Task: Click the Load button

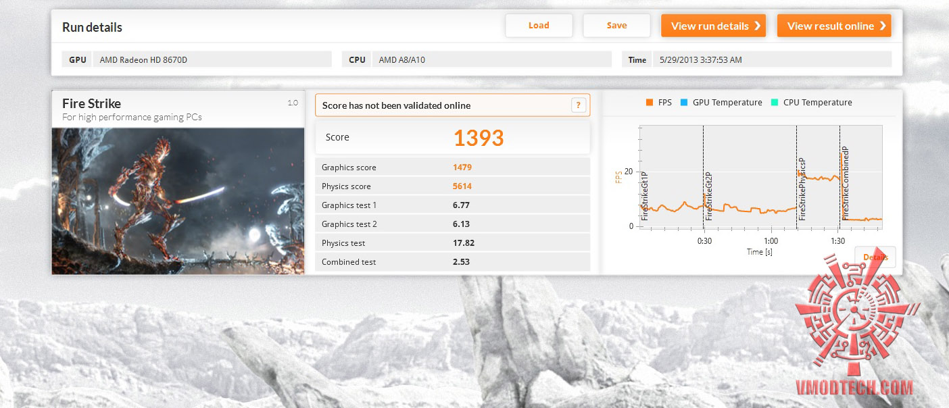Action: pos(539,26)
